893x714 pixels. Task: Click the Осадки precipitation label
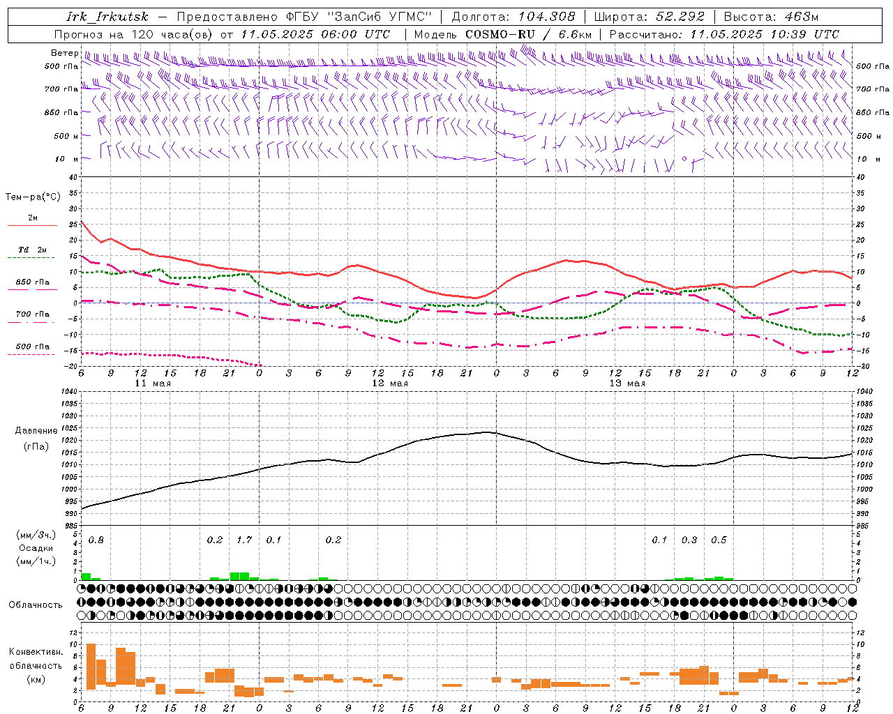coord(36,548)
